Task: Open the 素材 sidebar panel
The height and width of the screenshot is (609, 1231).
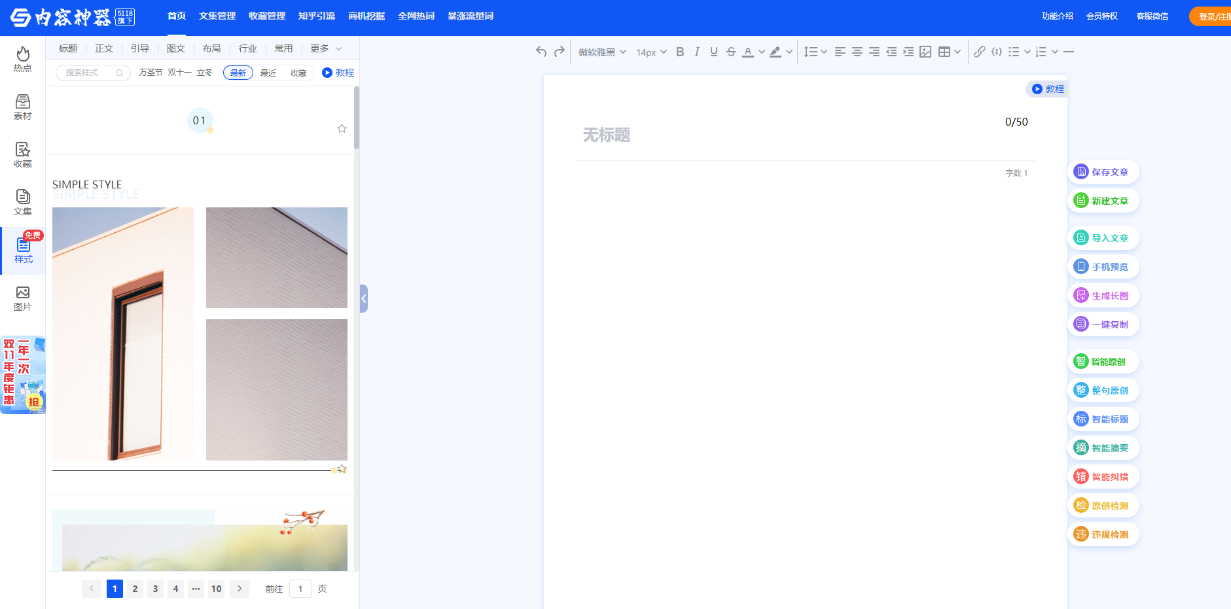Action: point(23,107)
